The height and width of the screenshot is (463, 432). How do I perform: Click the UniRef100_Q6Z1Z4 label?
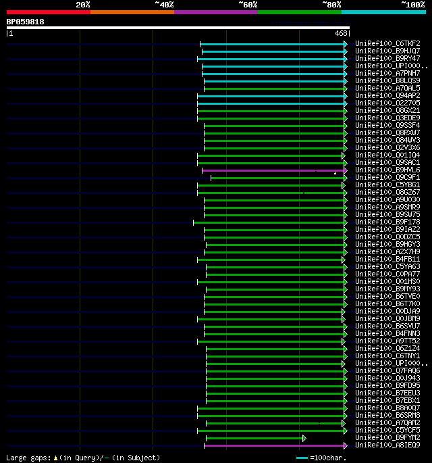(387, 348)
